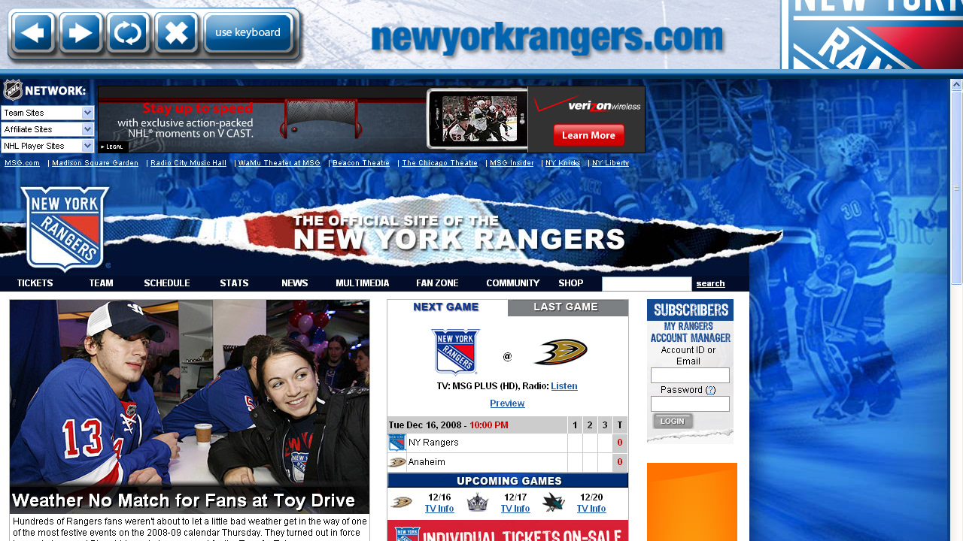This screenshot has height=541, width=963.
Task: Click the NHL Network shield logo
Action: coord(13,90)
